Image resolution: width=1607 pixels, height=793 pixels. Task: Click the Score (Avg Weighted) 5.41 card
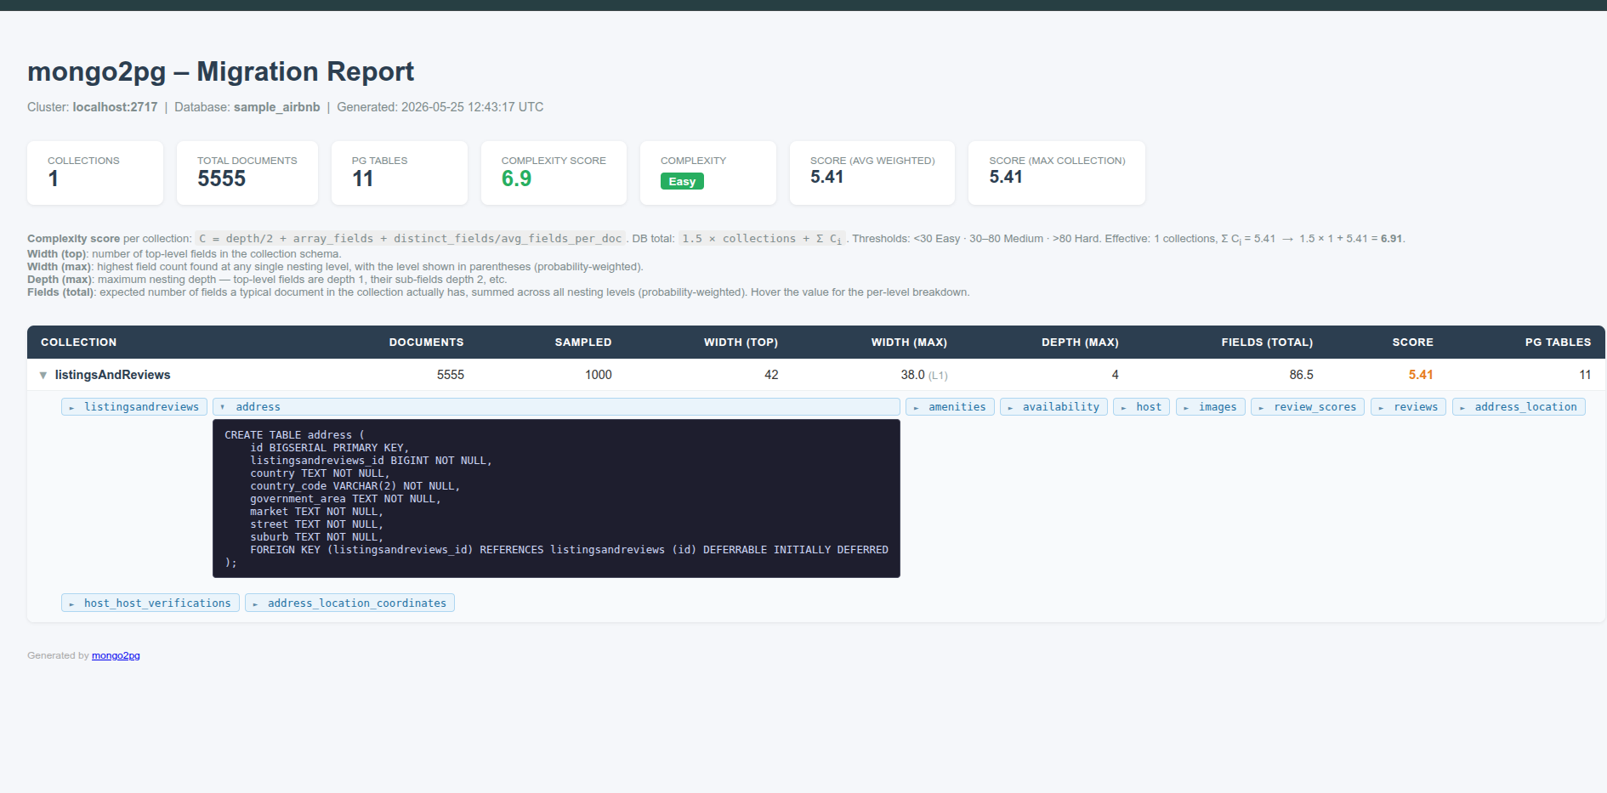point(872,173)
